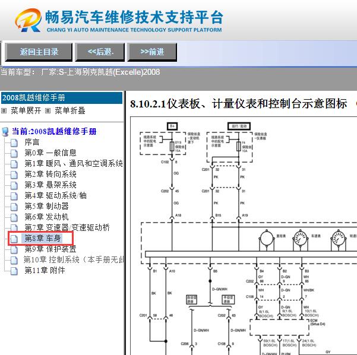Click the page icon next to 第11章
357x355 pixels.
point(14,271)
